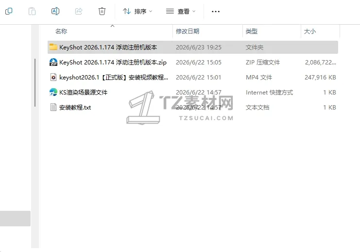Click the 1 KB size of 安装教程.txt
360x252 pixels.
(x=330, y=108)
